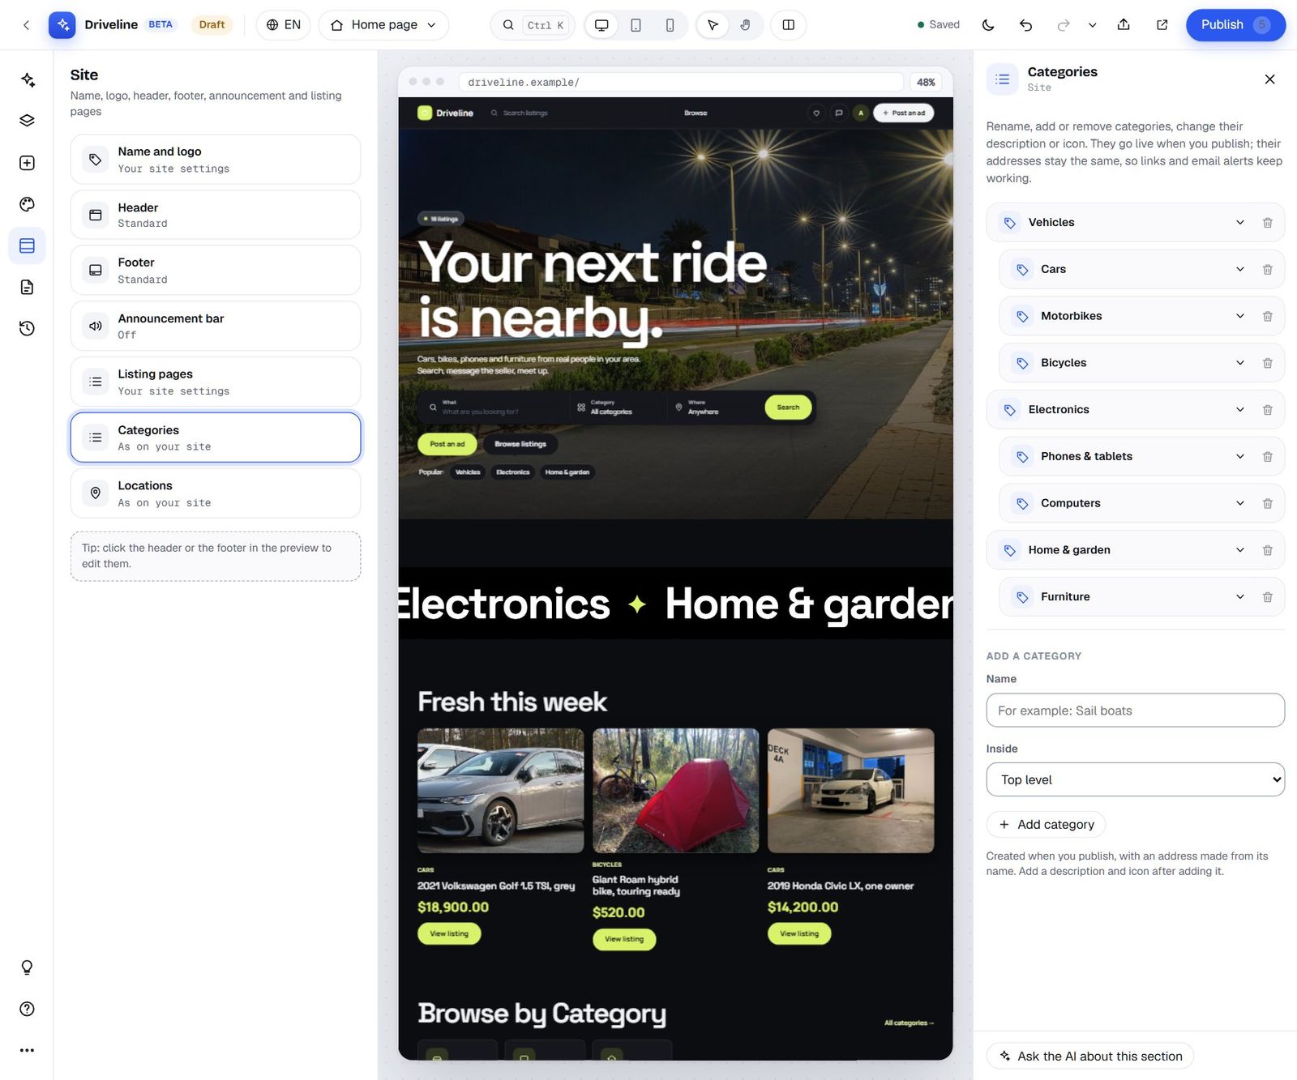This screenshot has width=1297, height=1080.
Task: Expand the Phones & tablets category
Action: coord(1239,456)
